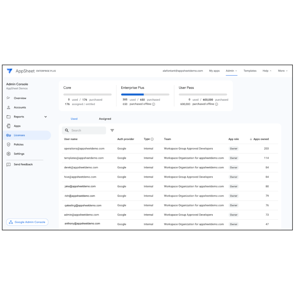Click Owner badge in derek@appsheetdemo.com row
The image size is (295, 295).
point(233,168)
